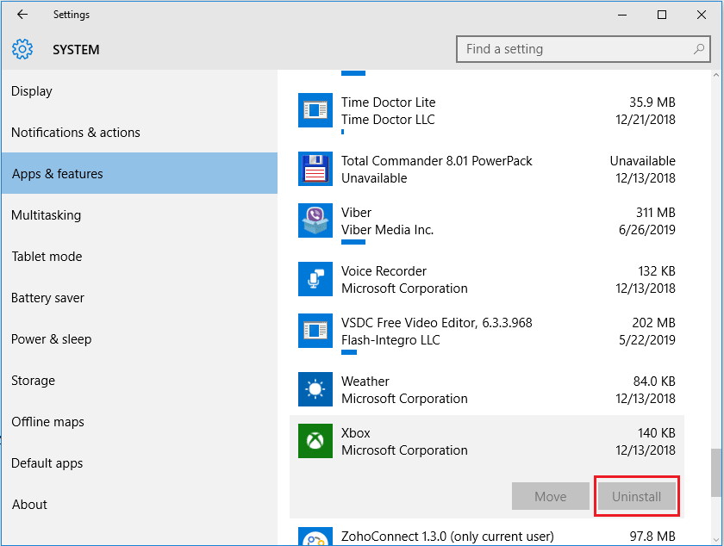This screenshot has height=546, width=724.
Task: Click the Total Commander floppy disk icon
Action: [x=315, y=169]
